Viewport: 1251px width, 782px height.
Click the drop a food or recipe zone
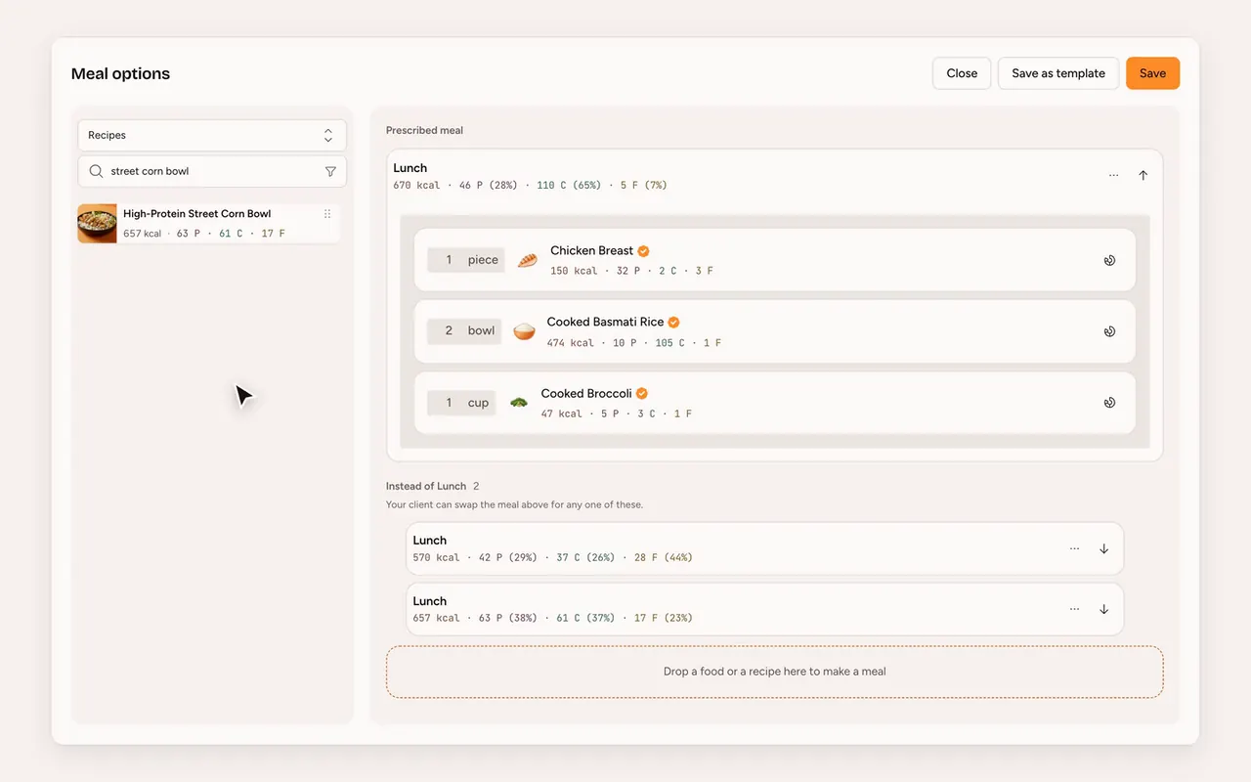click(x=774, y=672)
